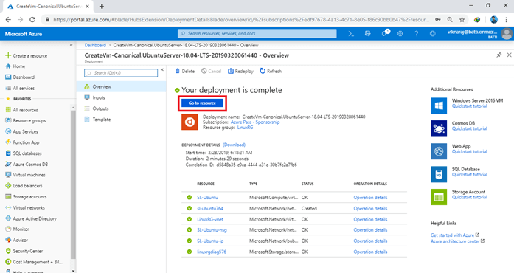Open Advisor in sidebar
This screenshot has width=514, height=273.
click(17, 240)
